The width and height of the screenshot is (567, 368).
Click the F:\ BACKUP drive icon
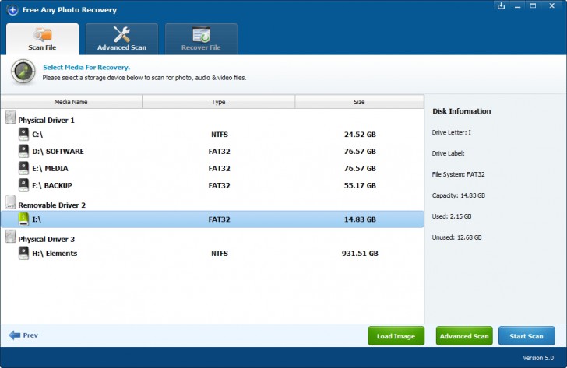[23, 185]
